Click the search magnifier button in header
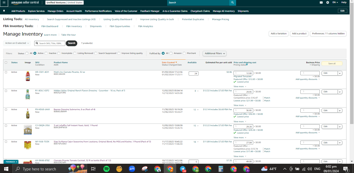 tap(232, 3)
